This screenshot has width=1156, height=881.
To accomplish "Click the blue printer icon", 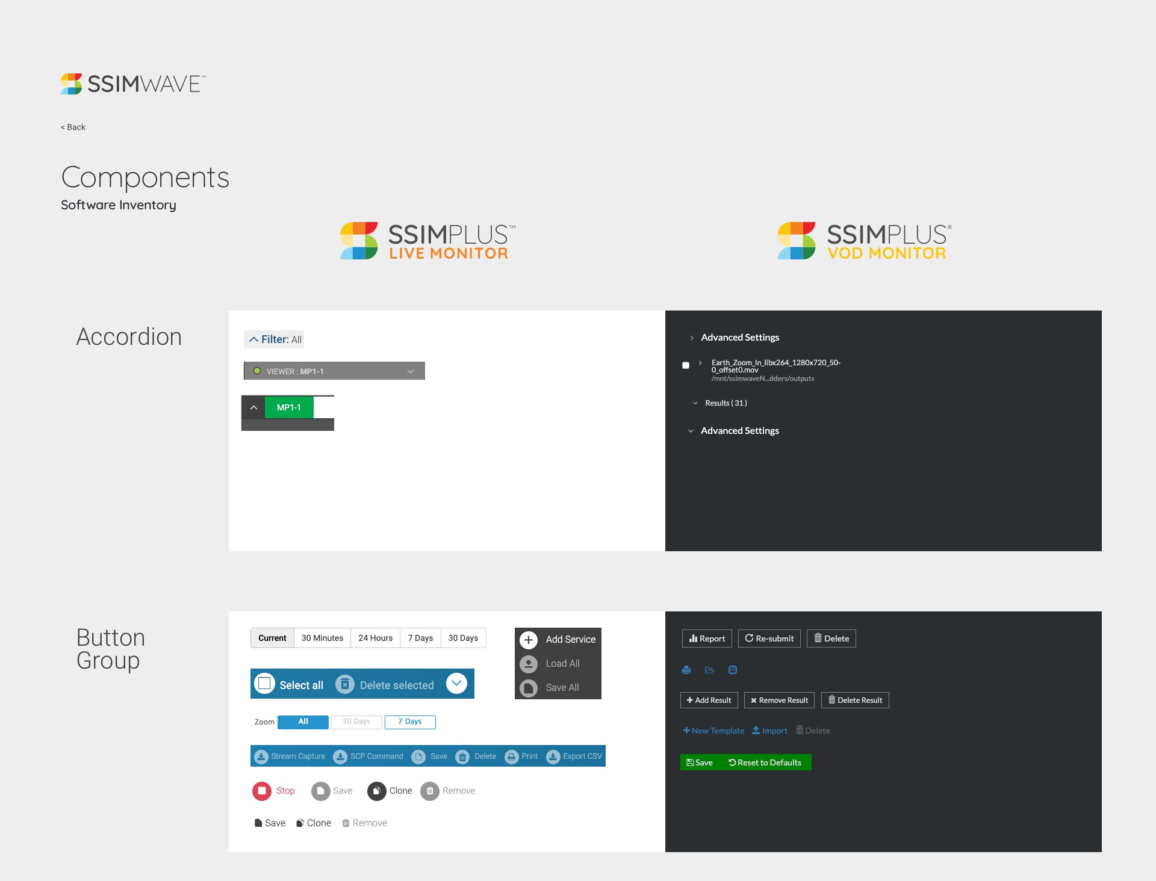I will (686, 670).
